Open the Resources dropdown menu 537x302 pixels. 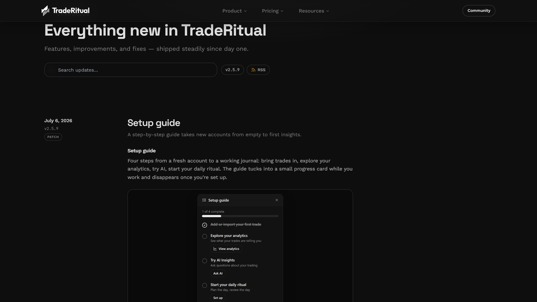(x=314, y=11)
